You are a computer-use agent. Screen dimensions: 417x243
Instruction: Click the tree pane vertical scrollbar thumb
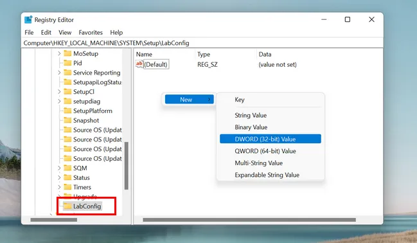127,166
